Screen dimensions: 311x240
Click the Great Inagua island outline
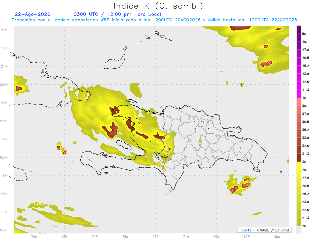click(x=115, y=62)
